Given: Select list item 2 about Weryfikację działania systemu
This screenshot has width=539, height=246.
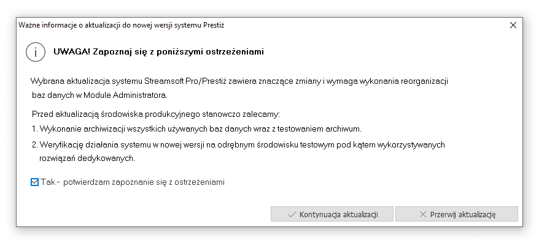Looking at the screenshot, I should [238, 144].
